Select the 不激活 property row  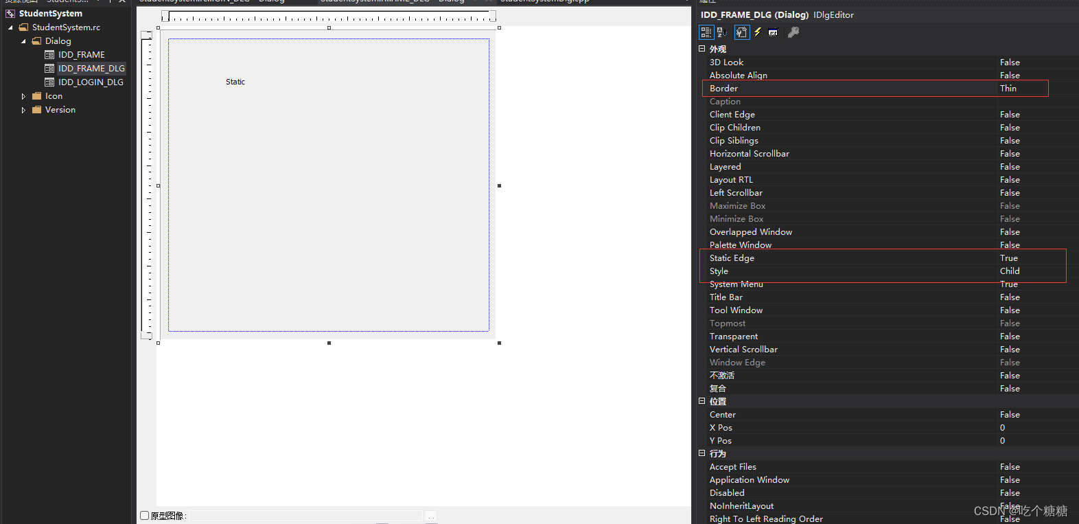(x=893, y=376)
